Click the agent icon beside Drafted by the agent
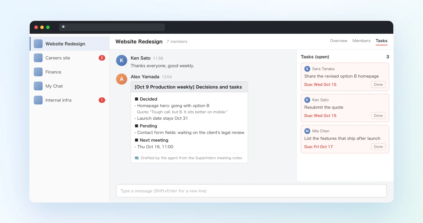The image size is (423, 223). [x=137, y=158]
